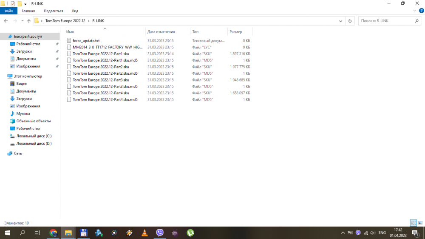The image size is (425, 239).
Task: Select TomTom Europe 2022.12-Part2.sku
Action: (x=101, y=67)
